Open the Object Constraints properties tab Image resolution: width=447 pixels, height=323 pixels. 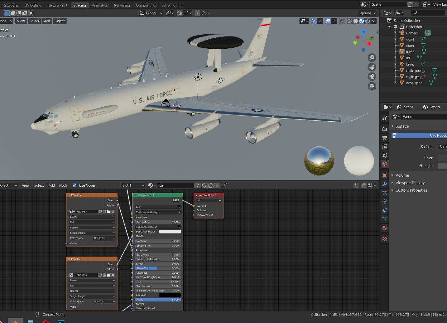pyautogui.click(x=385, y=210)
